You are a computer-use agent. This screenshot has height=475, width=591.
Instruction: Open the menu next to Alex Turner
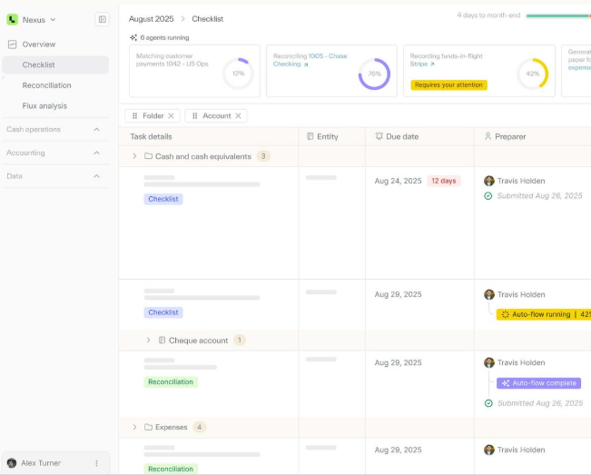pyautogui.click(x=96, y=463)
